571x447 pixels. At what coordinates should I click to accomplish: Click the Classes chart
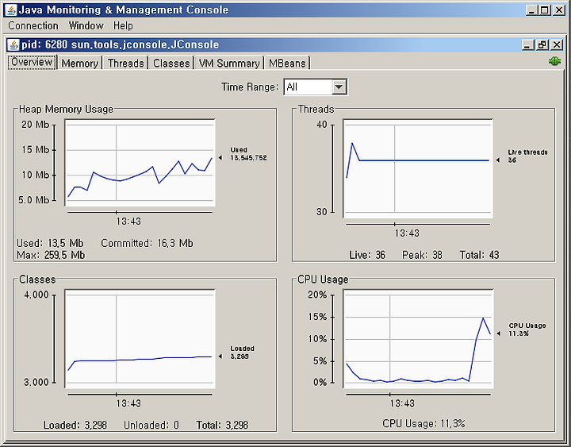(140, 339)
